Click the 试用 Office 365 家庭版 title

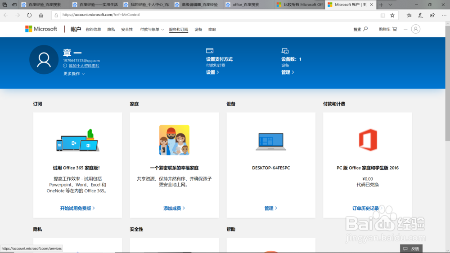point(76,168)
